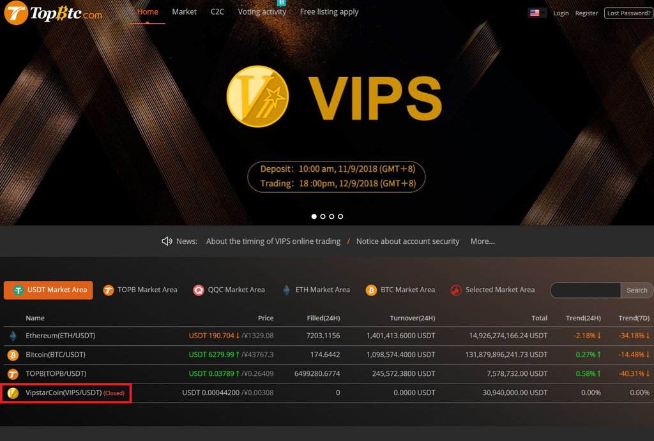Open the language flag selector

tap(536, 13)
